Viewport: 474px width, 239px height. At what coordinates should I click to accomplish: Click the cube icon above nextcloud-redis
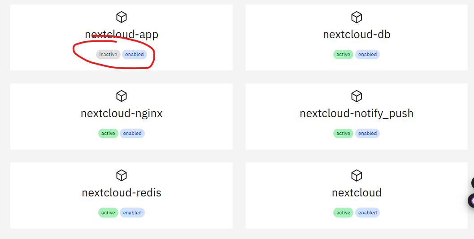point(122,175)
